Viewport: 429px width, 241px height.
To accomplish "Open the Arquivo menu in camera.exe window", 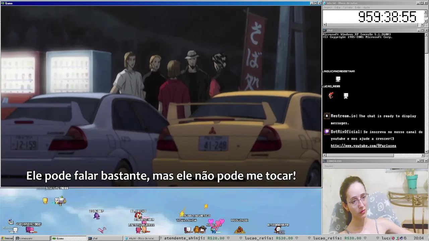I will pos(328,166).
